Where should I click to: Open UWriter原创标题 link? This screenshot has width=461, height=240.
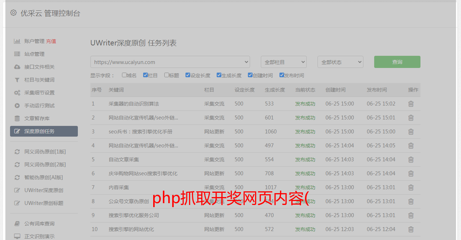44,203
